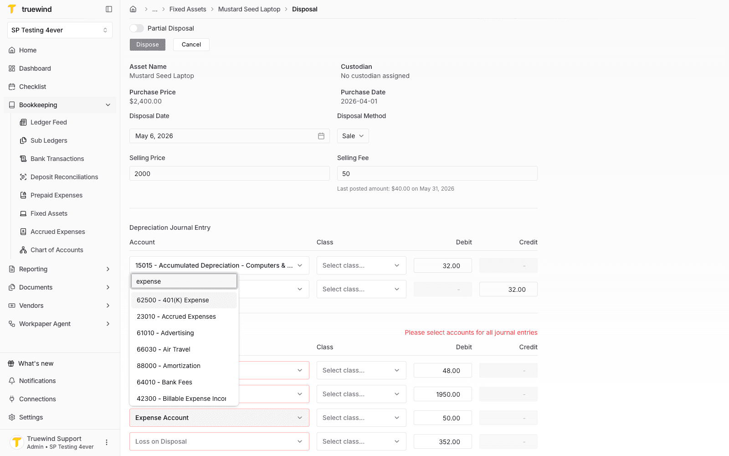Open class selector for the 32.00 credit row
The width and height of the screenshot is (729, 456).
pyautogui.click(x=361, y=289)
